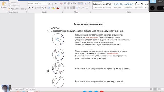Click the русский language indicator
This screenshot has width=164, height=92.
(33, 89)
